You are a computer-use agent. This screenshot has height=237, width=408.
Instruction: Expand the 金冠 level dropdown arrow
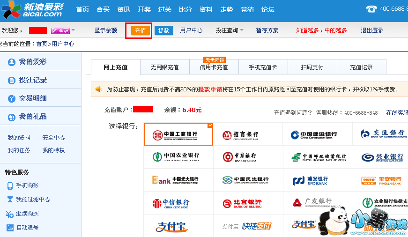(73, 30)
